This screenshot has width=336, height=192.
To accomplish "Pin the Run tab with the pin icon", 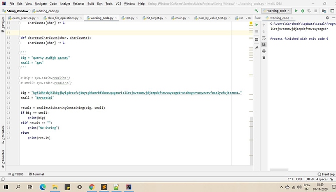I will point(257,48).
